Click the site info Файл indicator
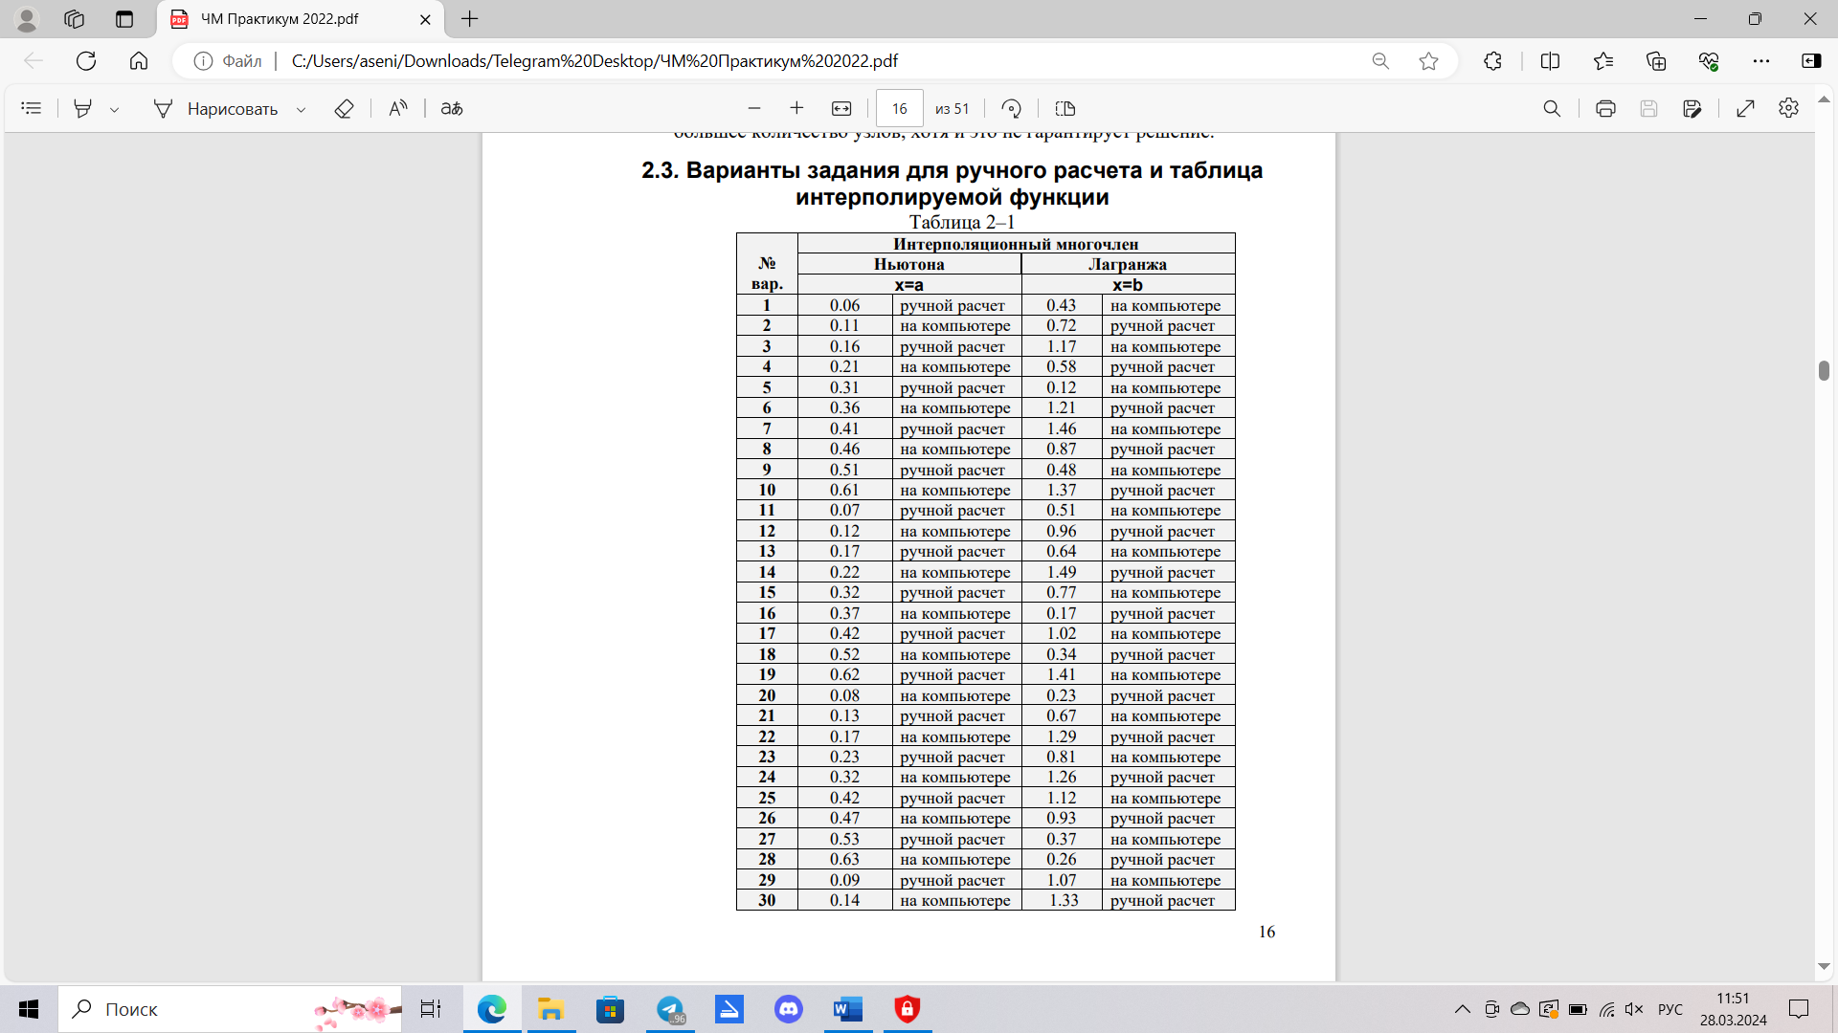This screenshot has height=1033, width=1838. tap(228, 60)
